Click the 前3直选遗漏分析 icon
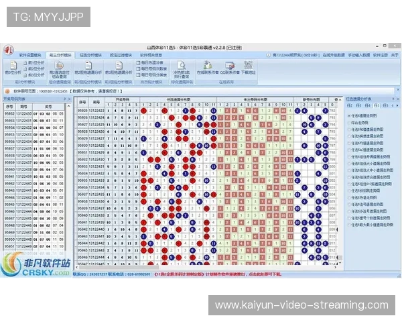The height and width of the screenshot is (322, 402). (x=117, y=67)
